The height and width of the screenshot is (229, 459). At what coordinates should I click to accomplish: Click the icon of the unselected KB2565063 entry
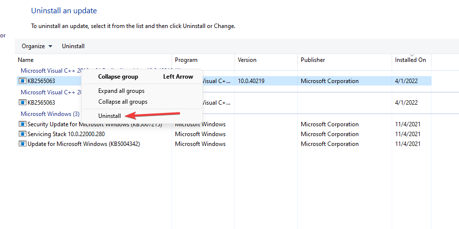(x=23, y=103)
